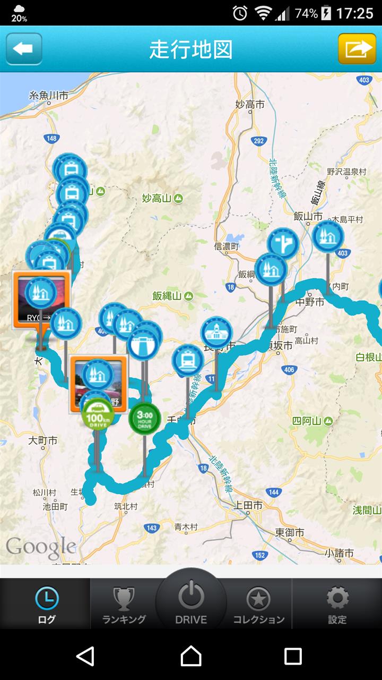Open the orange RYO photo thumbnail
The image size is (382, 680).
(41, 300)
